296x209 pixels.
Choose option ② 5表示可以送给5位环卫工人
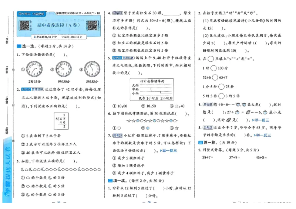[49, 144]
